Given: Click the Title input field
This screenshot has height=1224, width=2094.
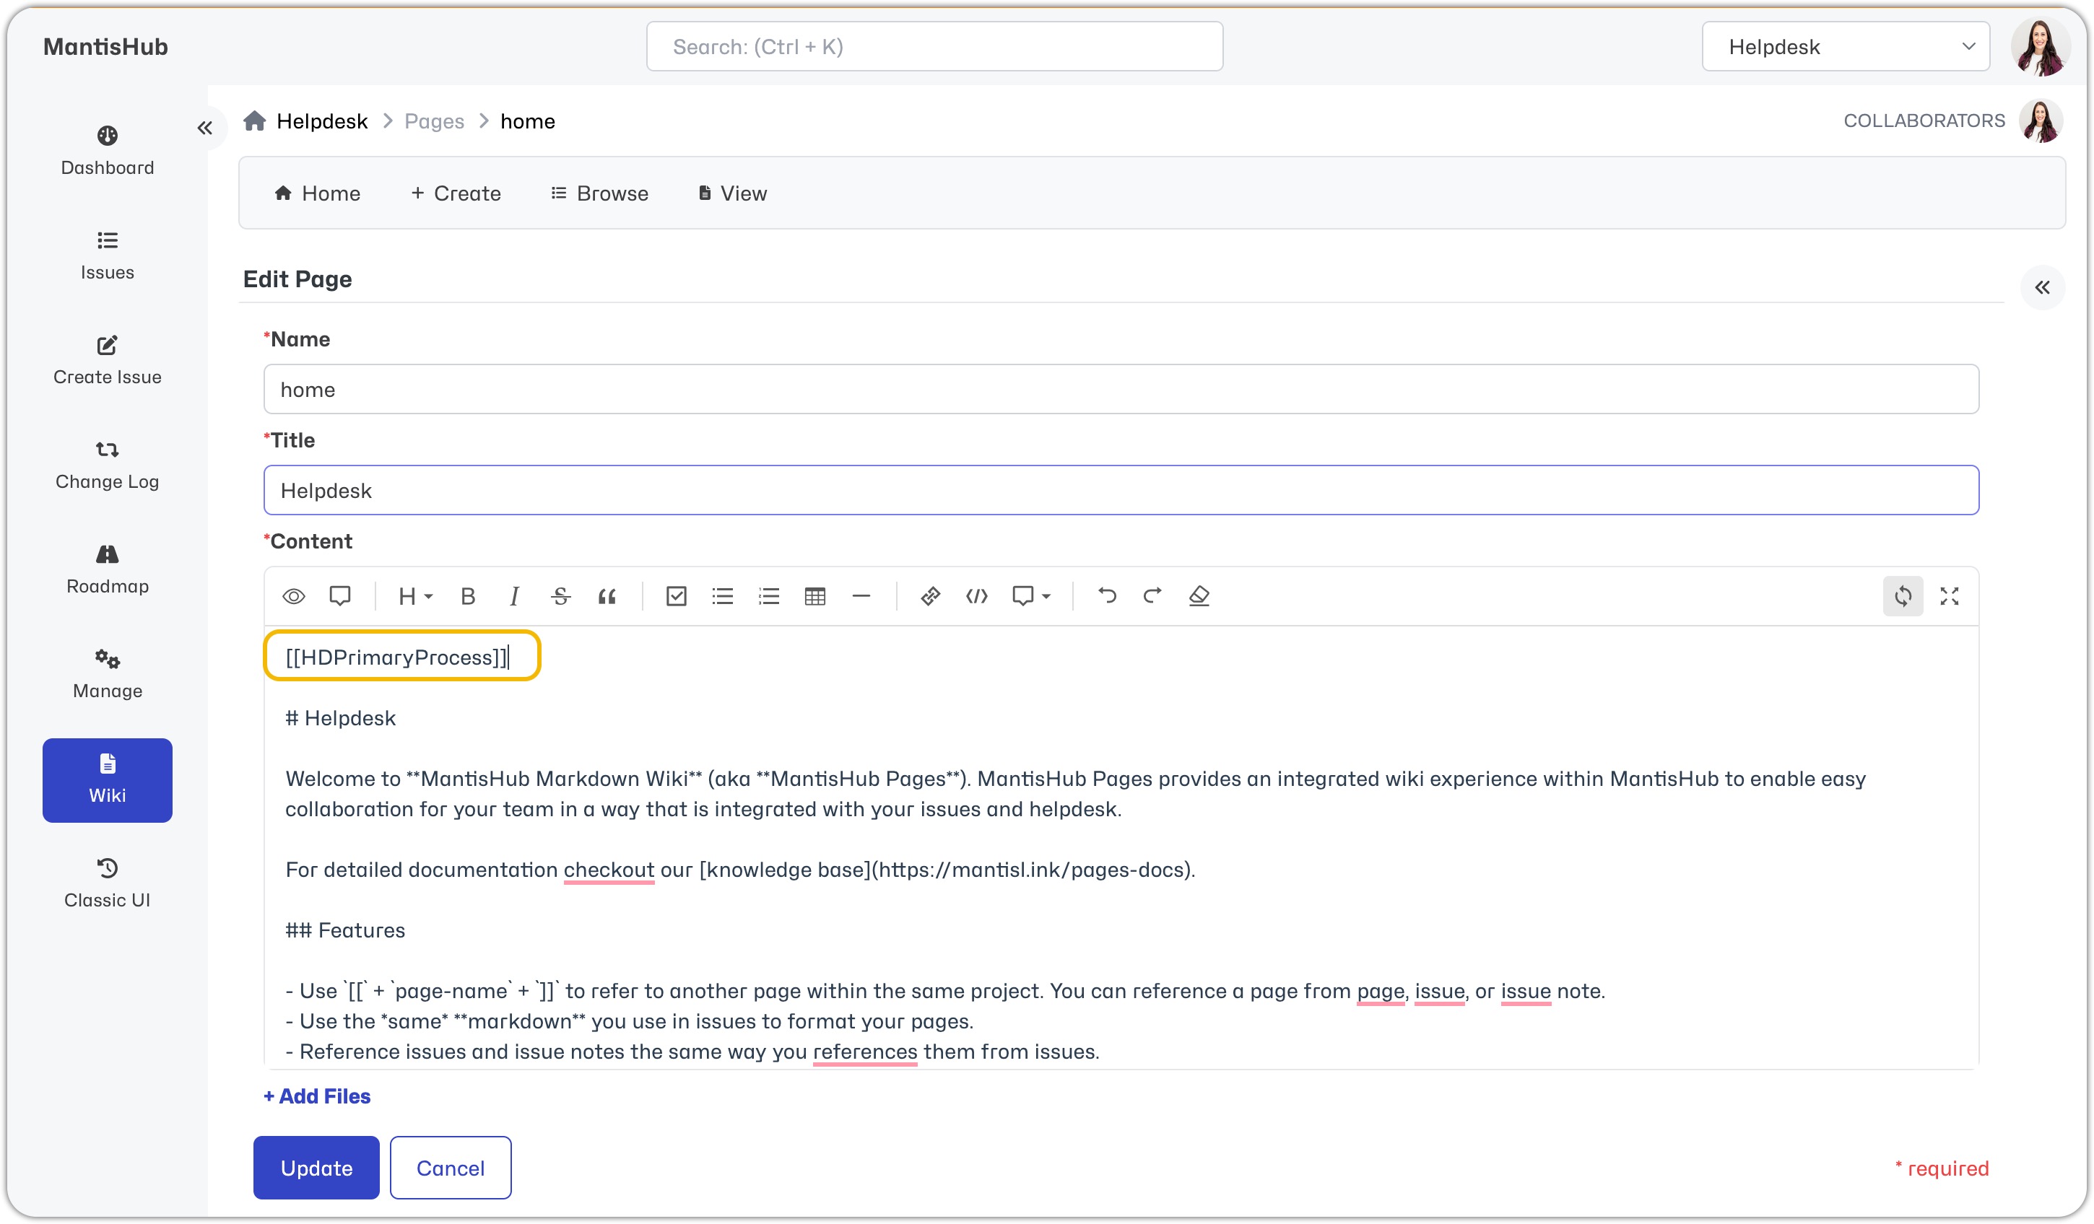Looking at the screenshot, I should [x=1121, y=491].
